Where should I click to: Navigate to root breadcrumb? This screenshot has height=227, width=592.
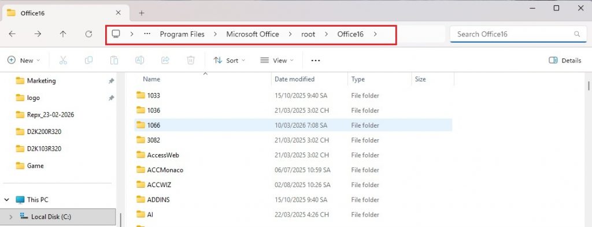(308, 34)
